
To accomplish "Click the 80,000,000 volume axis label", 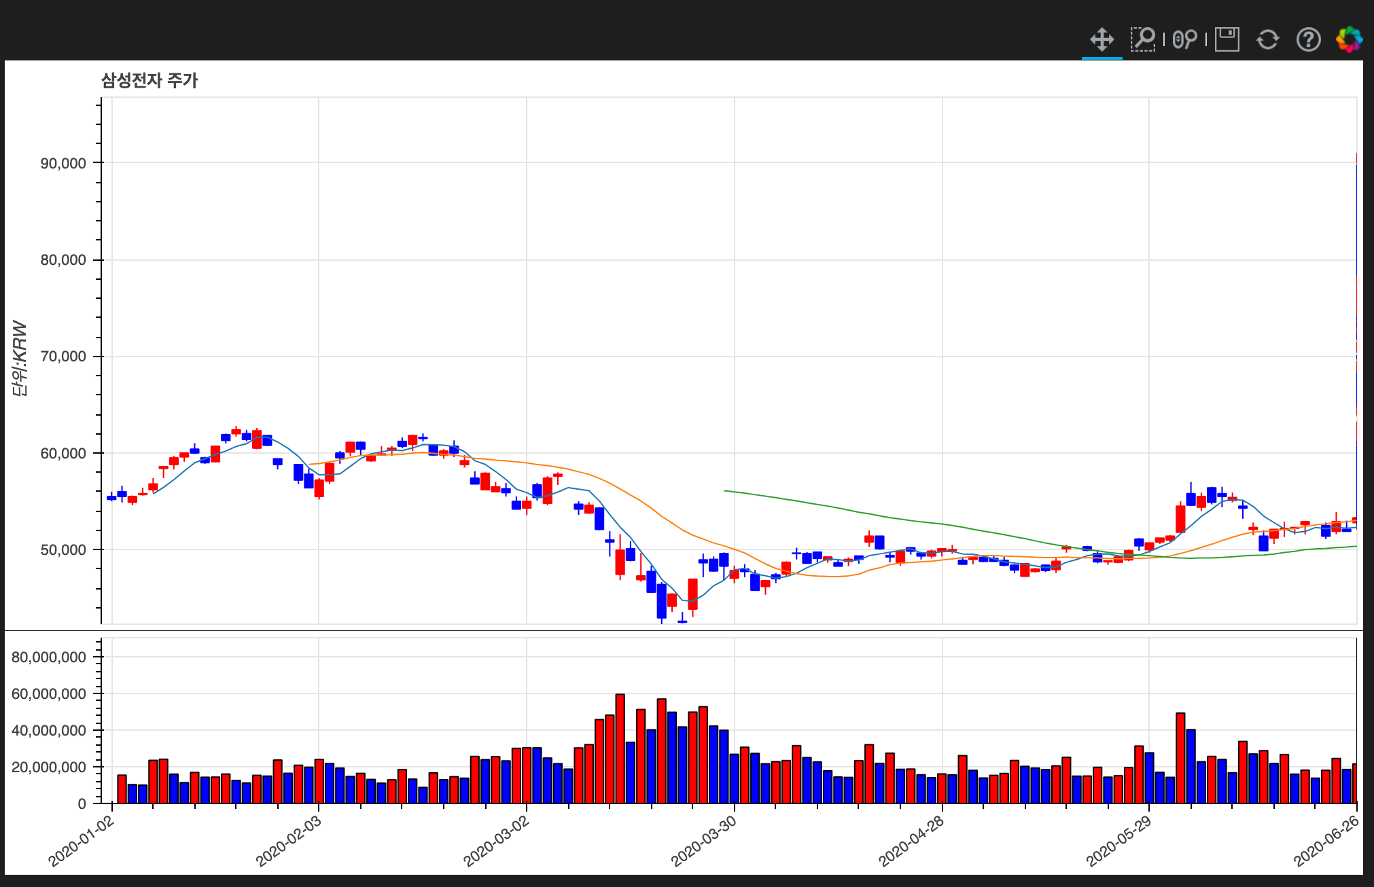I will tap(49, 657).
